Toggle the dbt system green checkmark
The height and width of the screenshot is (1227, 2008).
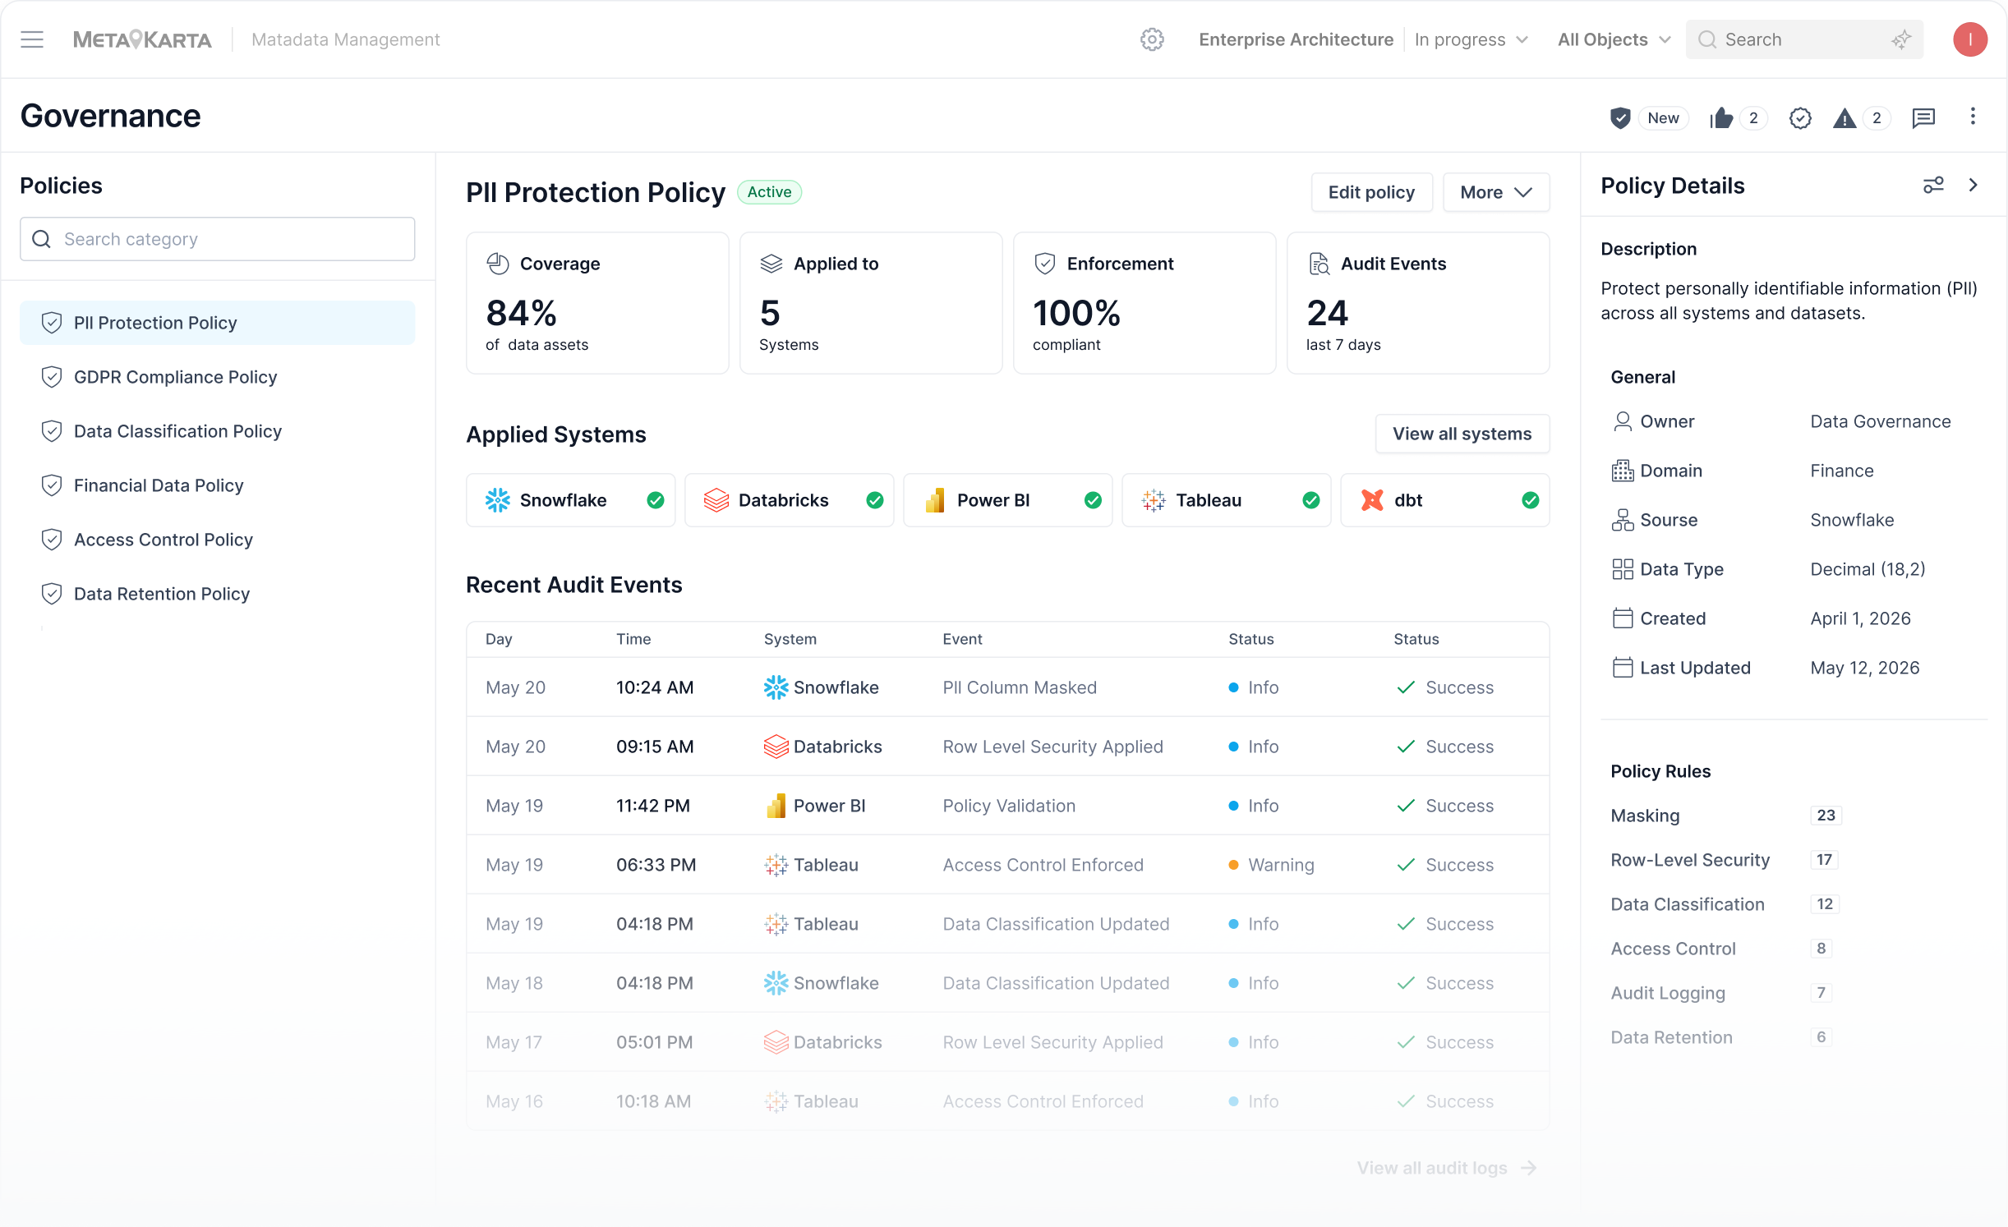[x=1531, y=500]
